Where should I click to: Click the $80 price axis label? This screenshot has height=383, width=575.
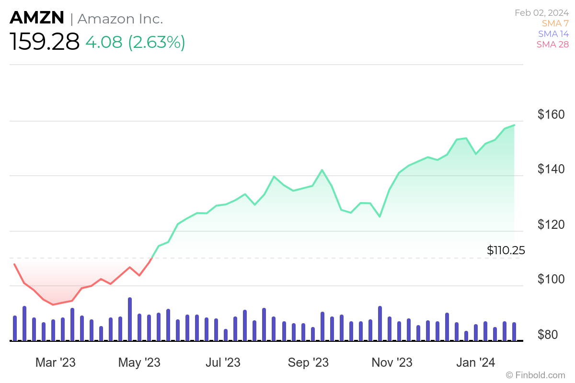point(554,334)
